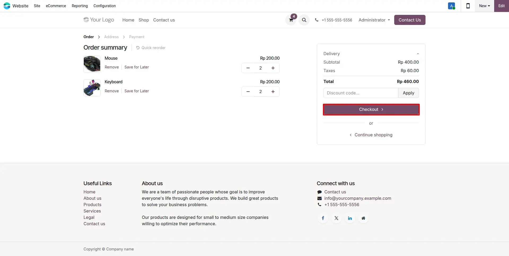Click the purple Contact Us button
The image size is (509, 256).
click(410, 20)
